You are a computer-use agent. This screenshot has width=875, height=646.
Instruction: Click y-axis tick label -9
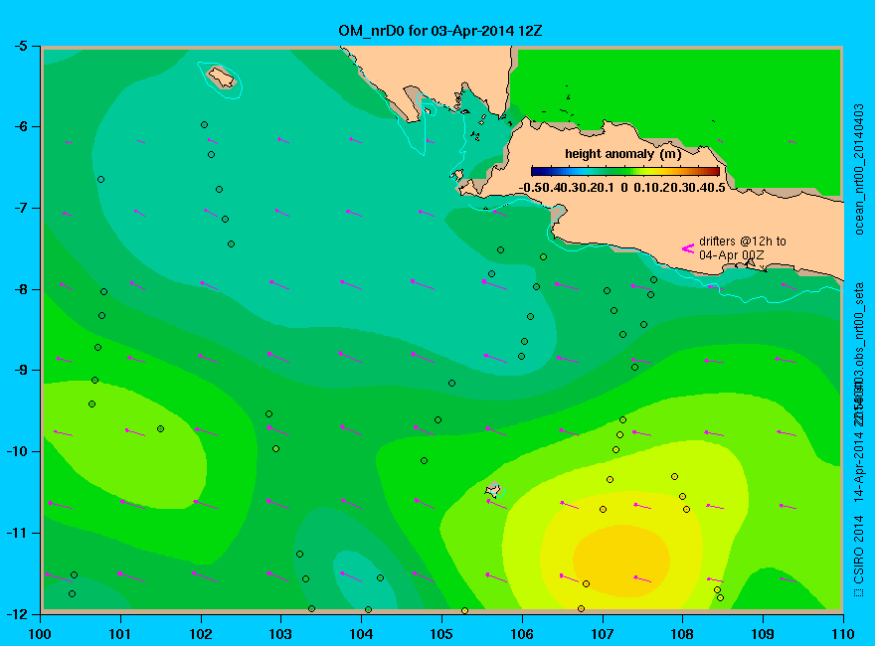click(20, 371)
